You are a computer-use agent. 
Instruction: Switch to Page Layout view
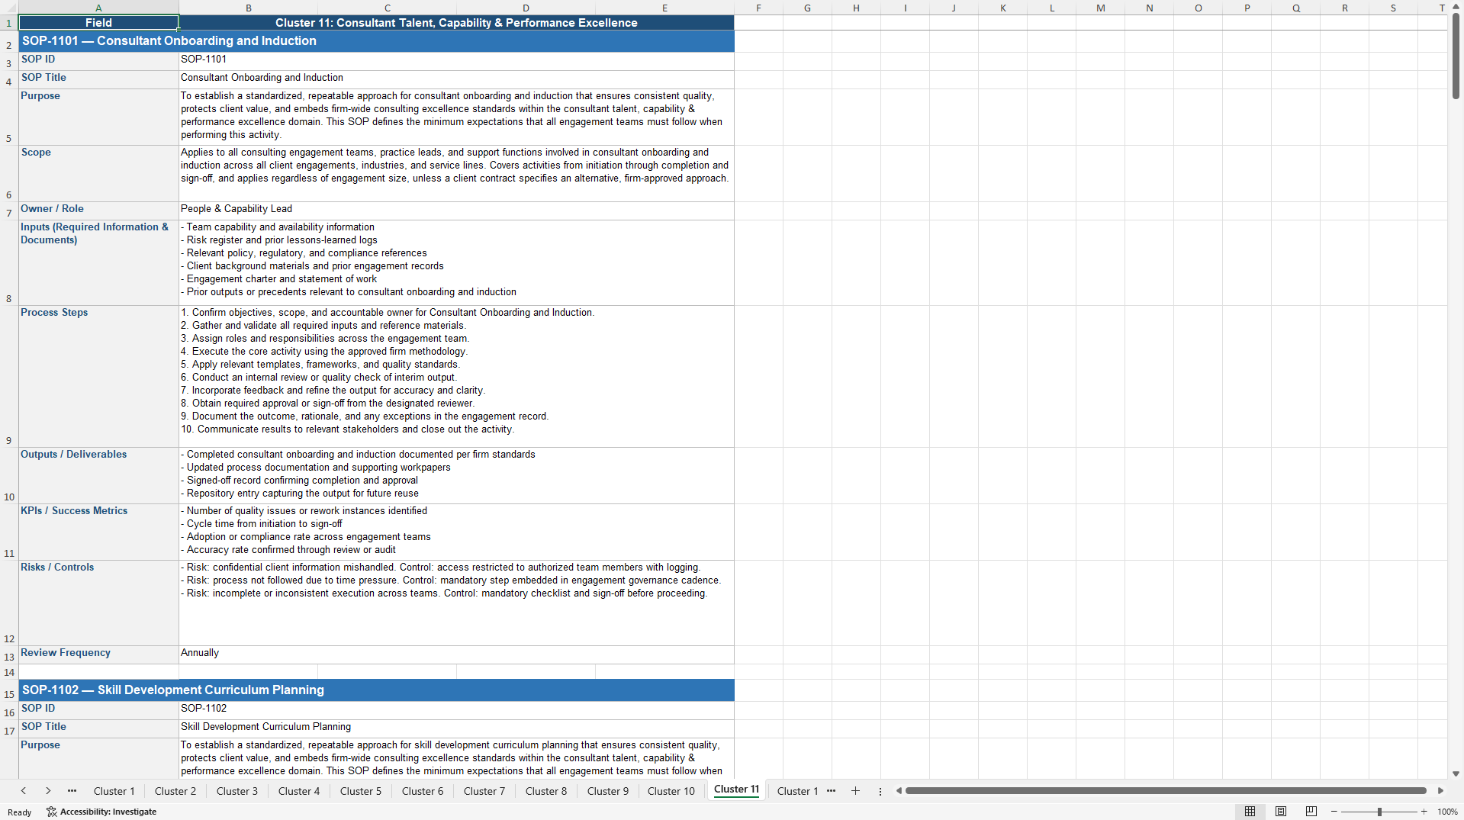(x=1281, y=812)
